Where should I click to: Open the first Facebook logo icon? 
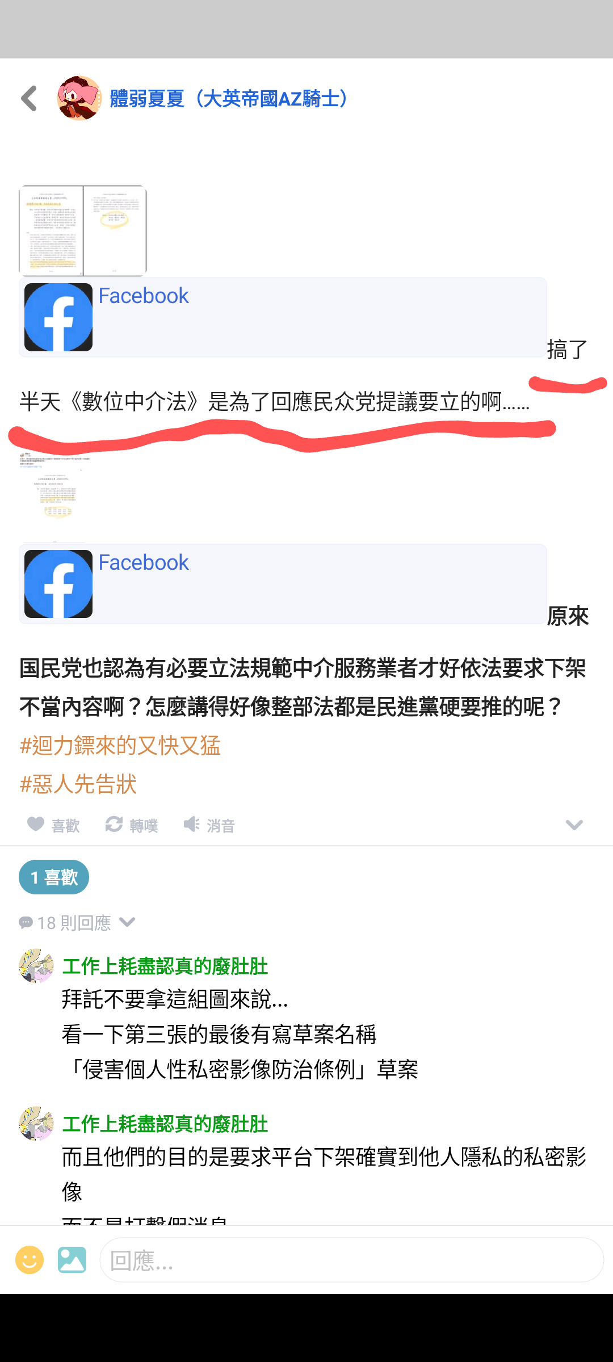click(x=58, y=317)
